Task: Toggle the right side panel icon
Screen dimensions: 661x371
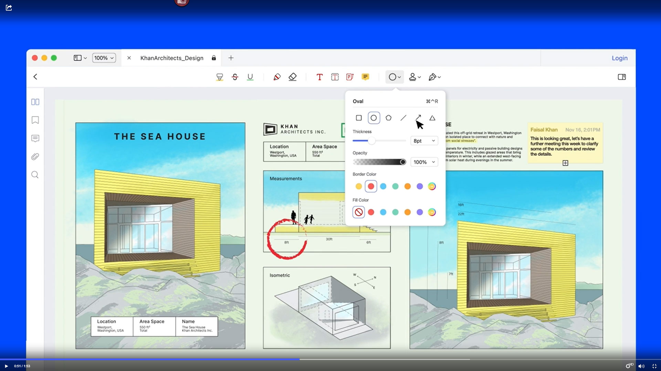Action: 622,77
